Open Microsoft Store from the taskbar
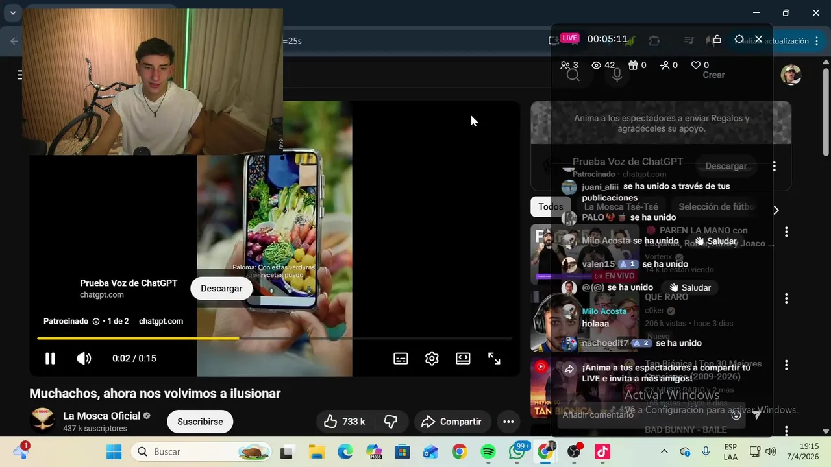This screenshot has height=467, width=831. [402, 451]
